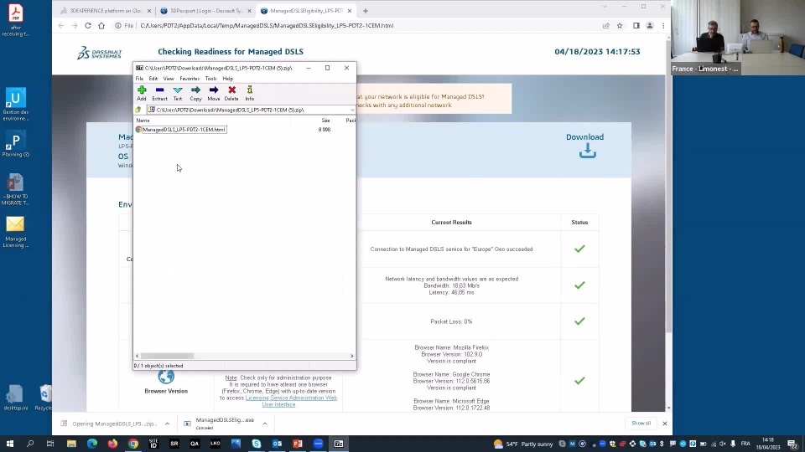Expand 7-Zip address path dropdown
The image size is (805, 452).
[352, 110]
